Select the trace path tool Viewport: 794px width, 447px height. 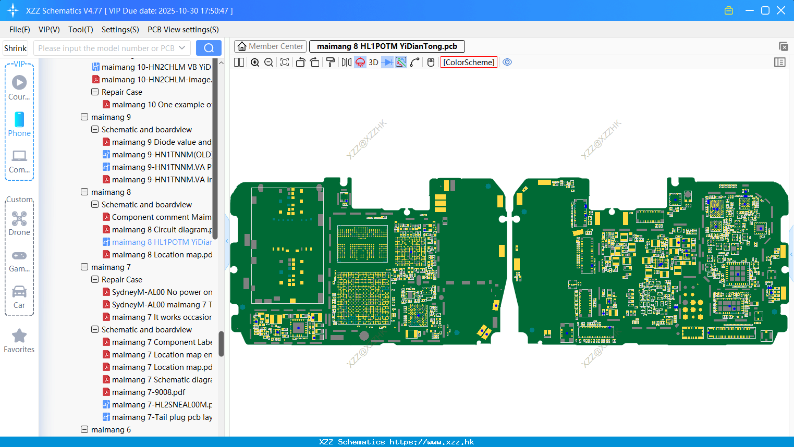[x=415, y=63]
